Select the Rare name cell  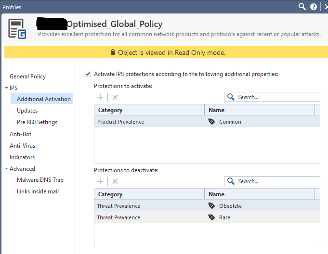pyautogui.click(x=224, y=217)
